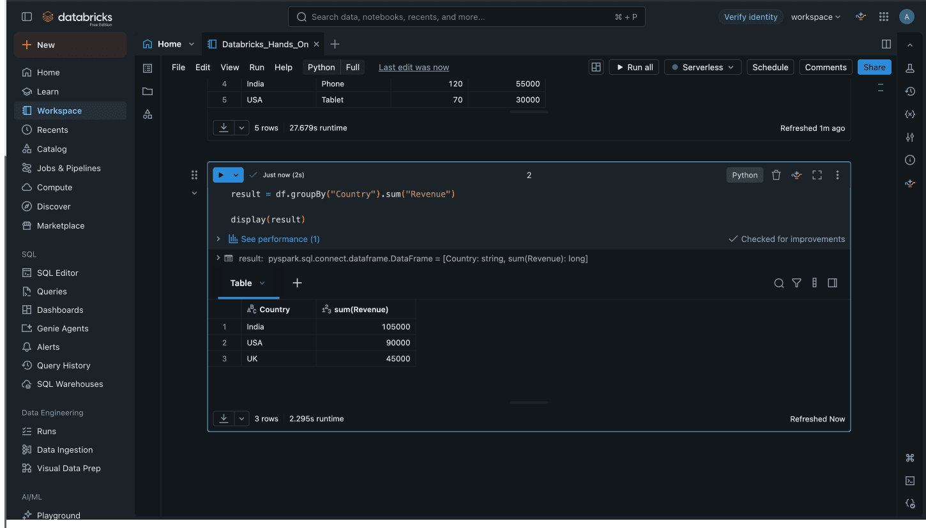This screenshot has height=528, width=926.
Task: Click the Run all button
Action: click(634, 67)
